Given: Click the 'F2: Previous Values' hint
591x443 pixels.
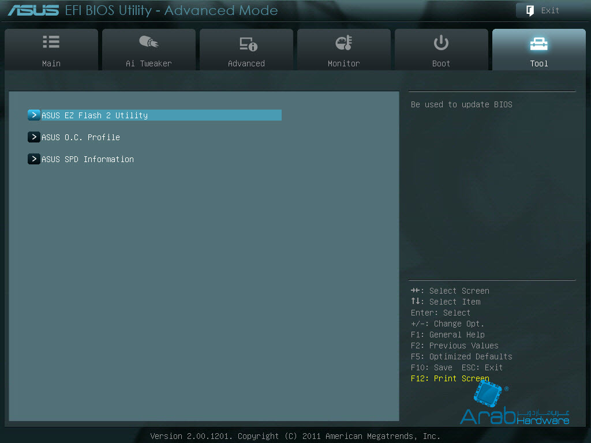Looking at the screenshot, I should (x=455, y=346).
